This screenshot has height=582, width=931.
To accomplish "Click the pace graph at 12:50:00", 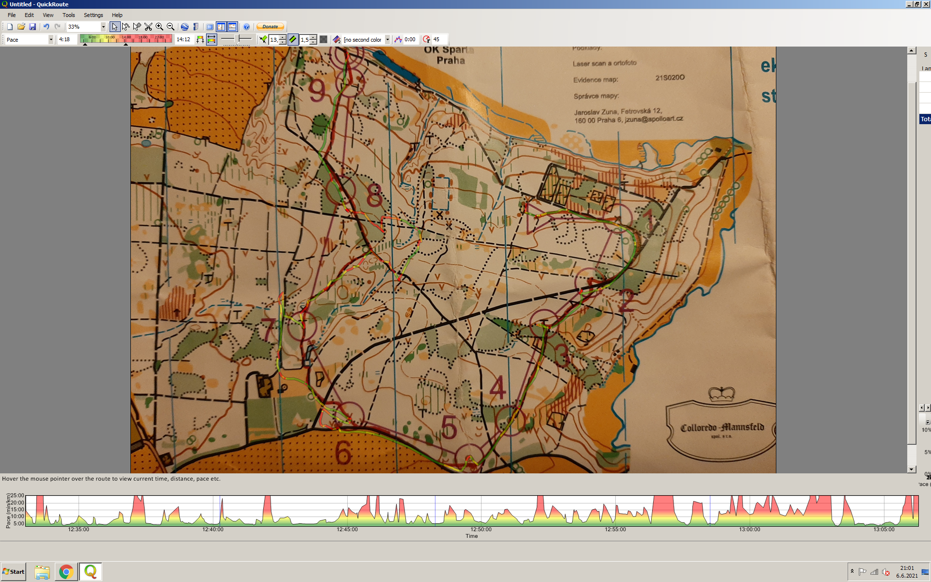I will coord(481,510).
